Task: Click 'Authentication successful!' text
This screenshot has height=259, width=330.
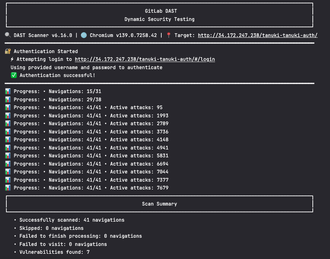Action: tap(58, 75)
